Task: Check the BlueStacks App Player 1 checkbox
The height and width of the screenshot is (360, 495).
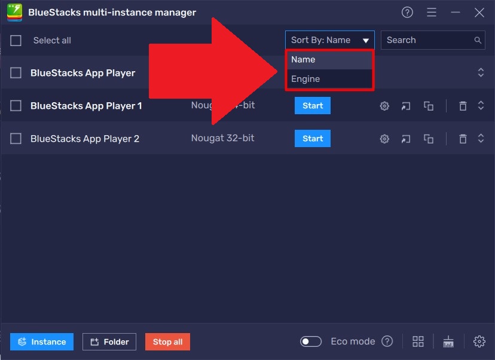Action: click(x=16, y=105)
